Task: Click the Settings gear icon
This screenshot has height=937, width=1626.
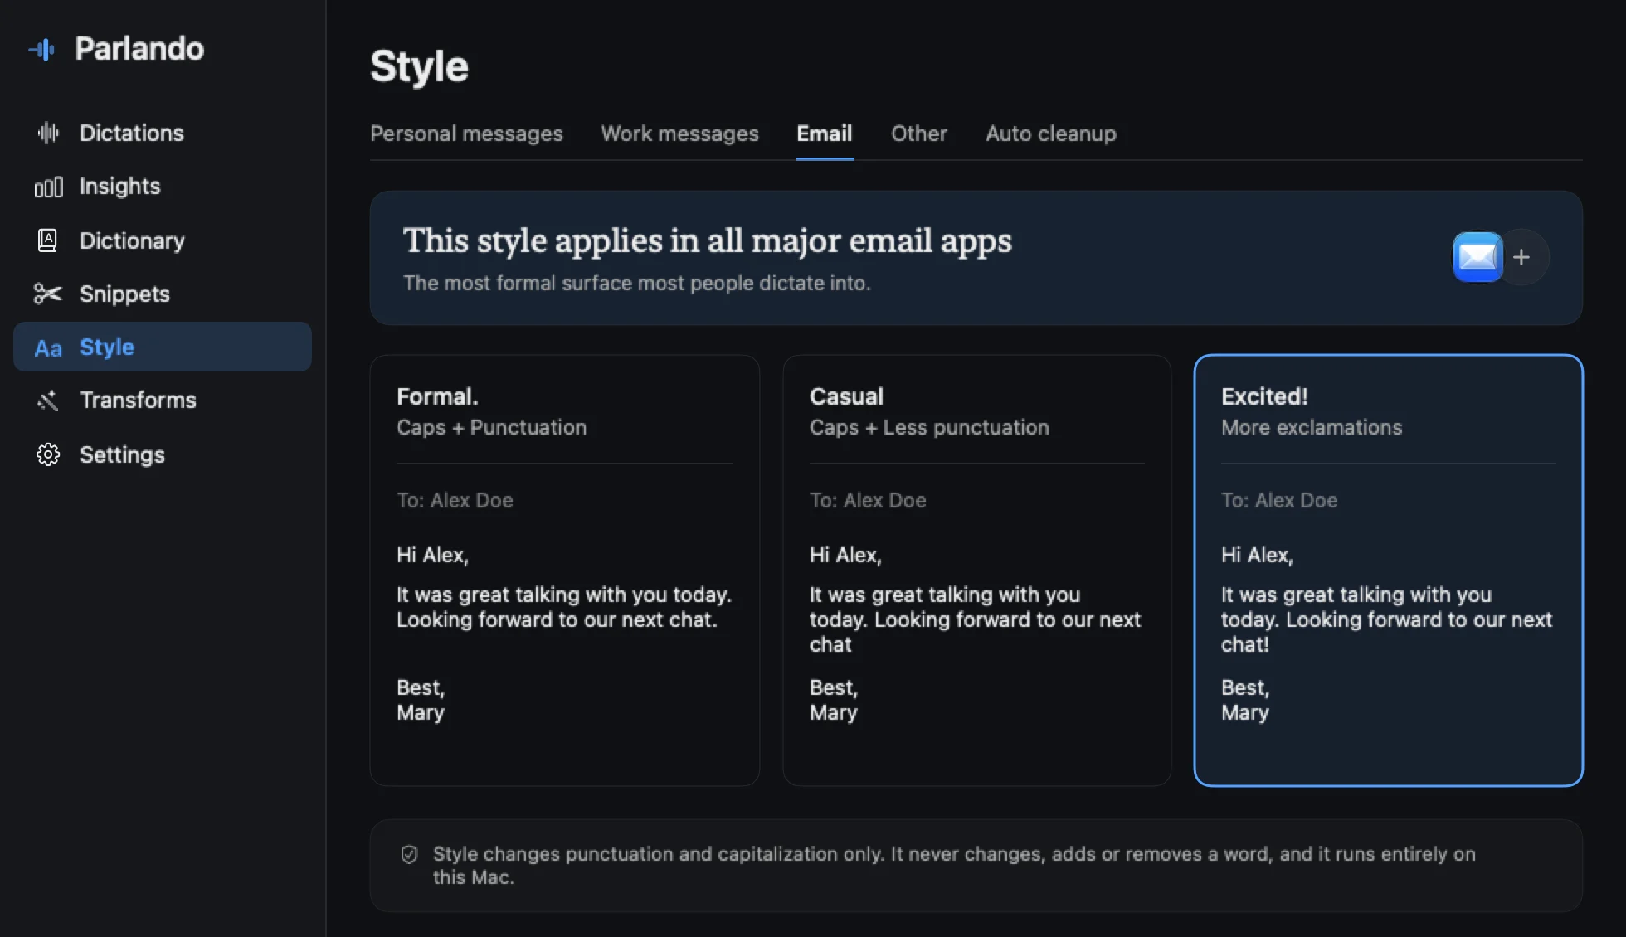Action: (48, 454)
